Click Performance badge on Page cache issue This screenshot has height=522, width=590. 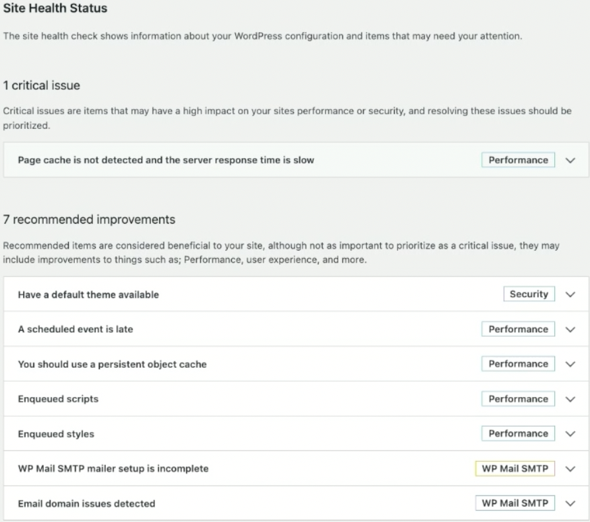(518, 160)
